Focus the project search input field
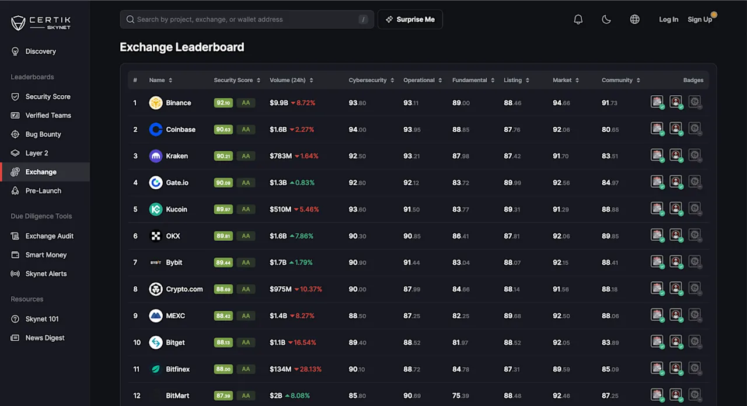 pos(247,19)
